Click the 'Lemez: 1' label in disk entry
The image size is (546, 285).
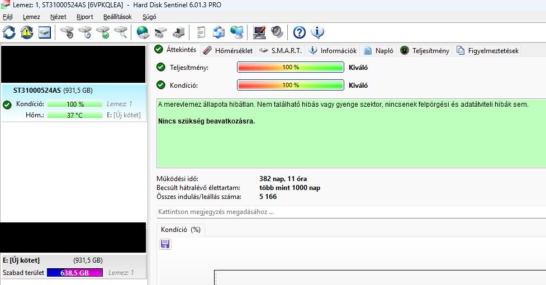pyautogui.click(x=120, y=104)
